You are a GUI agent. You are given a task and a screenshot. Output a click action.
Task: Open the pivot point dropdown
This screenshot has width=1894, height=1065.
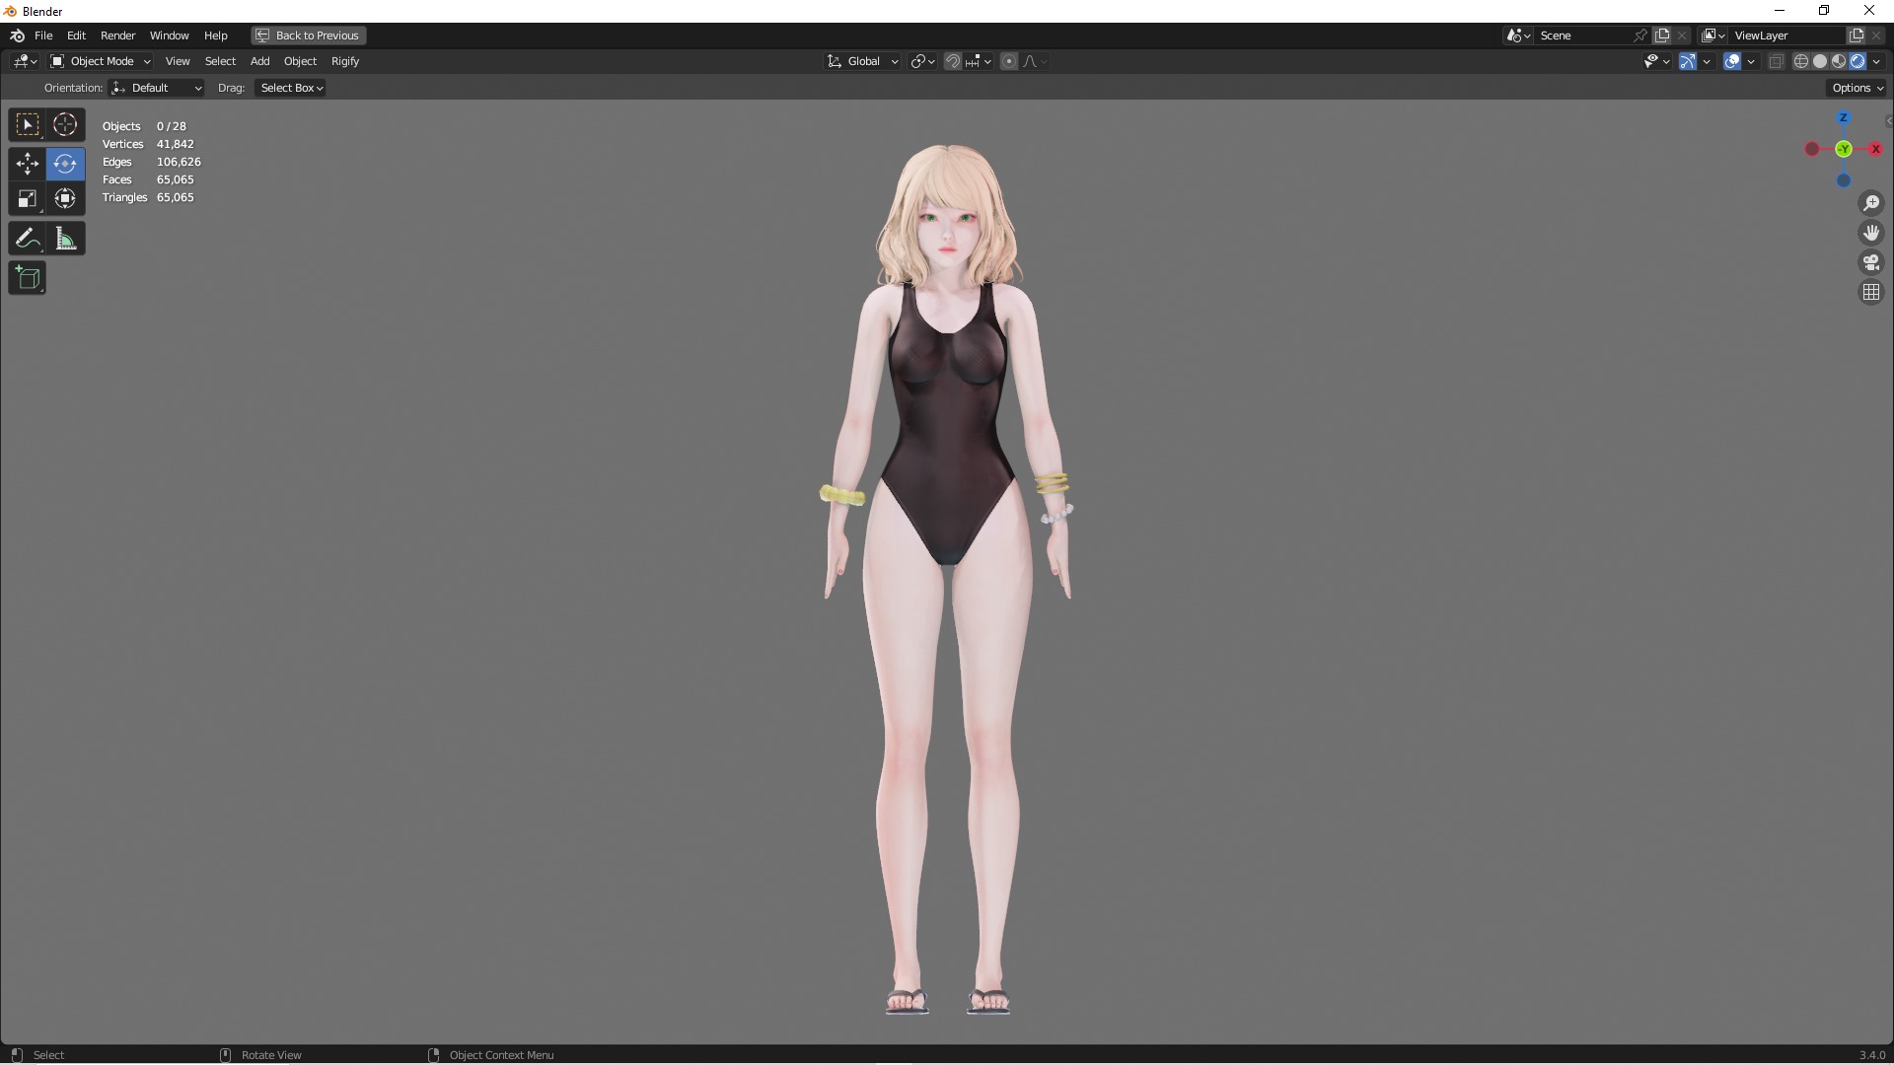click(x=922, y=61)
